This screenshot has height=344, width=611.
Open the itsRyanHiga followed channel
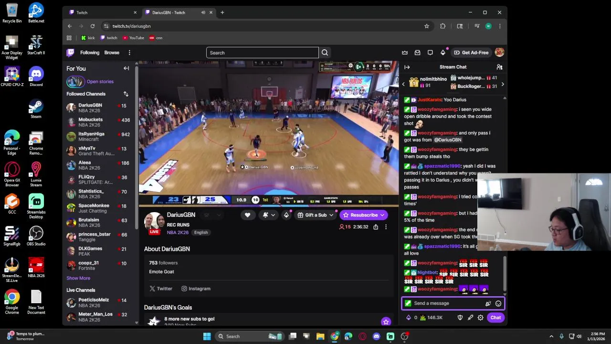click(101, 137)
